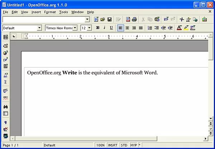Viewport: 215px width, 149px height.
Task: Open the Times New Roman font dropdown
Action: [x=75, y=28]
